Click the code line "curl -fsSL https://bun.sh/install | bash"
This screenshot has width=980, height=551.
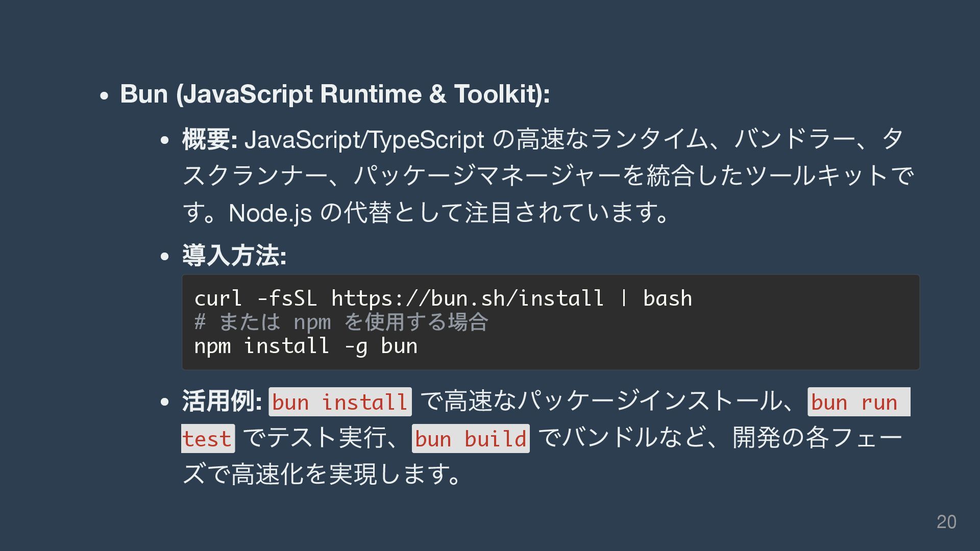pyautogui.click(x=443, y=298)
